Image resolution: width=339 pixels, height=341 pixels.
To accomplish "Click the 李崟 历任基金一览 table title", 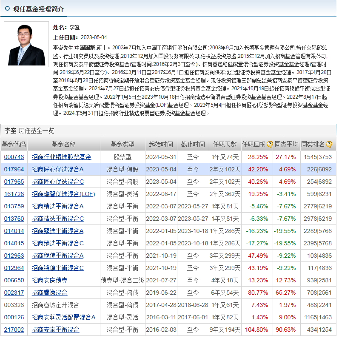I will coord(29,131).
